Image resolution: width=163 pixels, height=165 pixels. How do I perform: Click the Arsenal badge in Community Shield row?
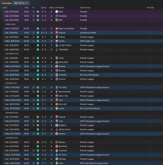[x=57, y=33]
